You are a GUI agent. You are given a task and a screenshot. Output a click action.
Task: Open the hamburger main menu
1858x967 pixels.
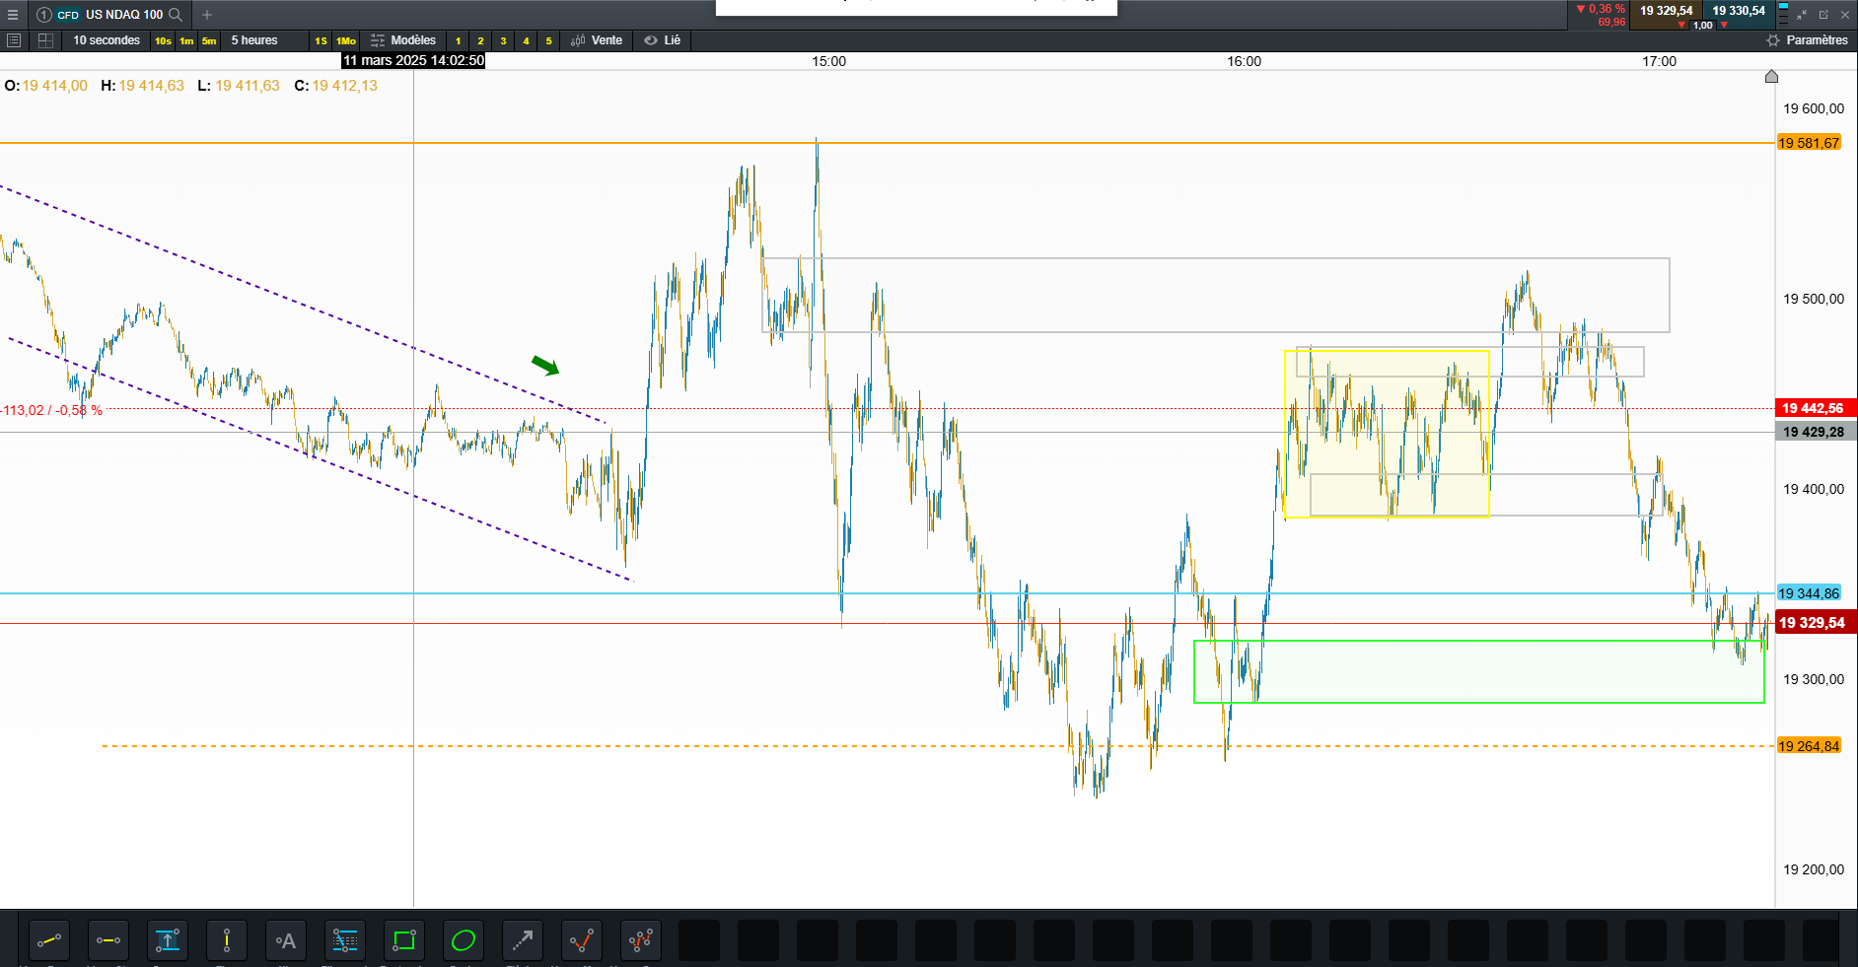point(13,14)
